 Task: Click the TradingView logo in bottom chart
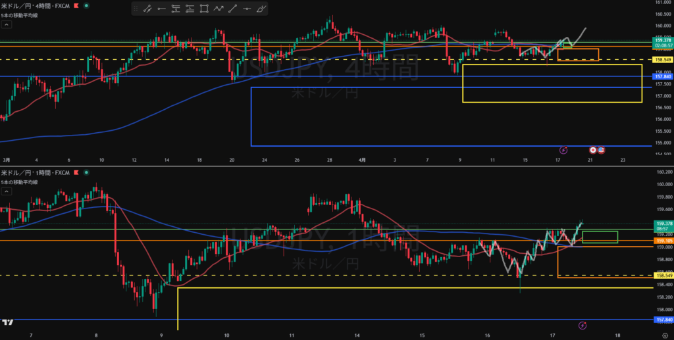click(8, 322)
